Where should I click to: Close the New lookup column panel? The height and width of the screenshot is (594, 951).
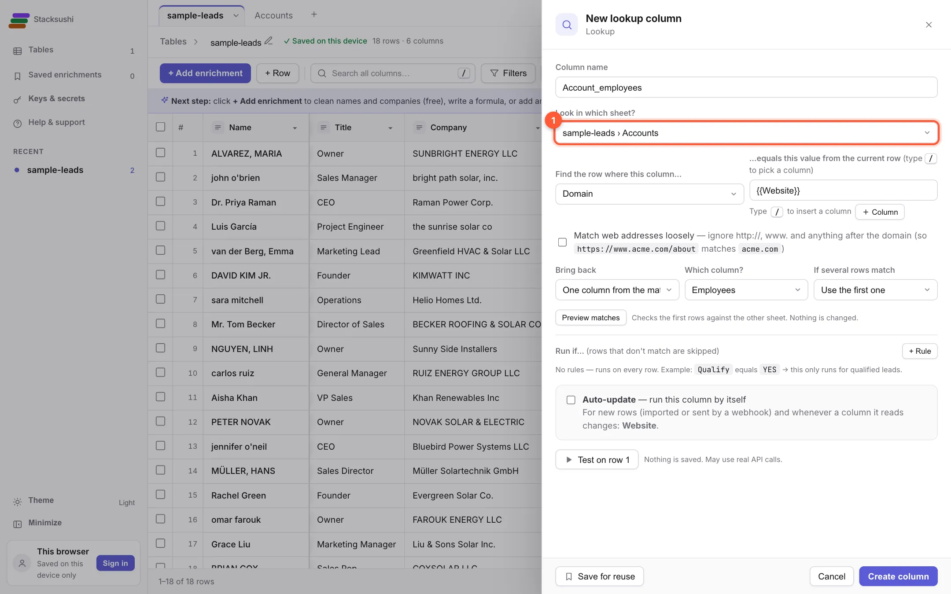929,25
